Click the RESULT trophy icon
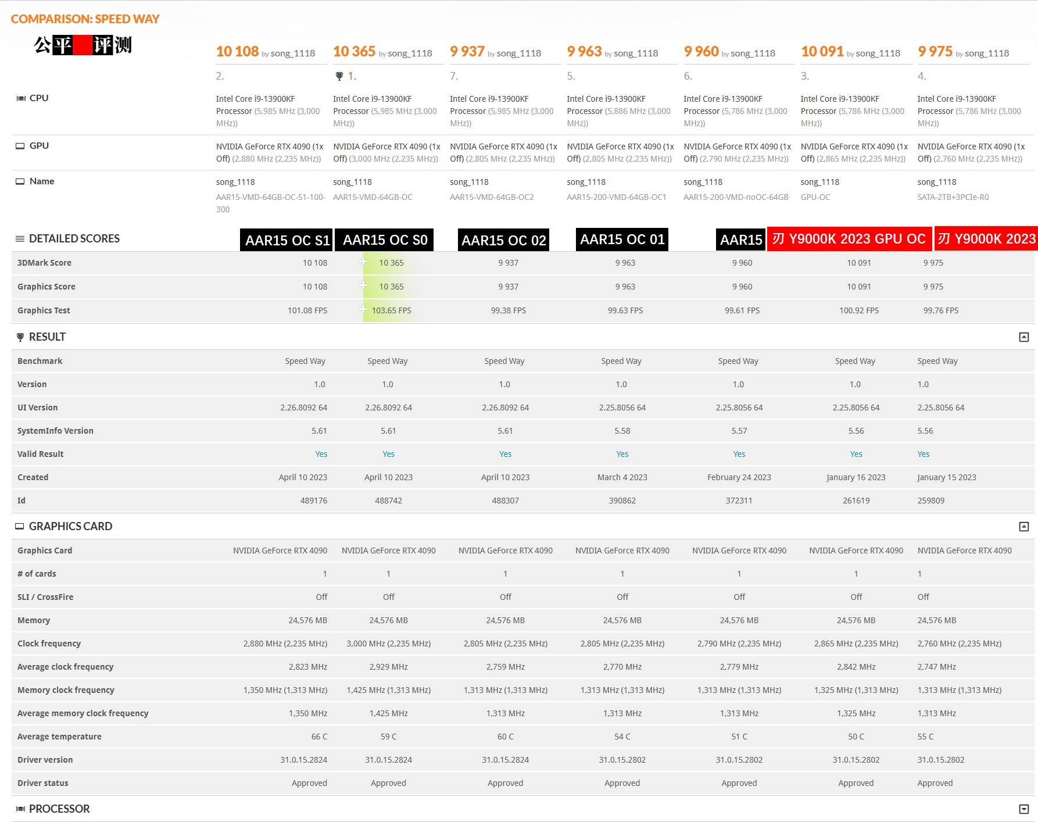Screen dimensions: 1038x822 tap(20, 337)
